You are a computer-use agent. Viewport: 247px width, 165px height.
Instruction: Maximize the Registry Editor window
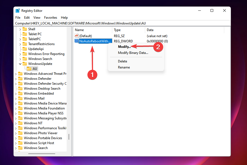click(x=212, y=10)
